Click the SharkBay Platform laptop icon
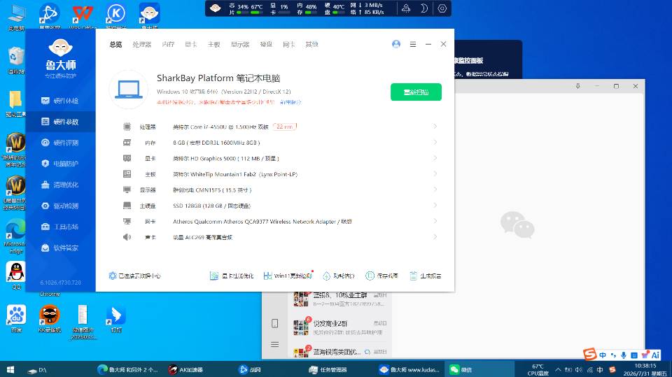Viewport: 672px width, 377px height. [129, 90]
